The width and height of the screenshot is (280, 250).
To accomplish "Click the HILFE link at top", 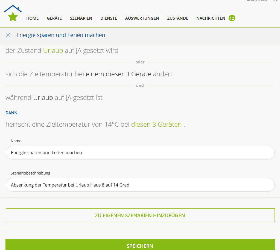I will 275,1.
